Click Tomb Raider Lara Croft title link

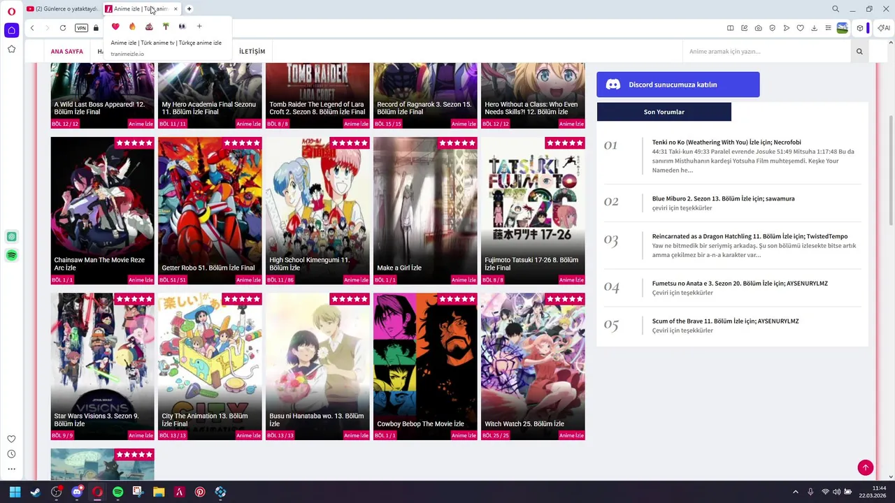coord(317,108)
